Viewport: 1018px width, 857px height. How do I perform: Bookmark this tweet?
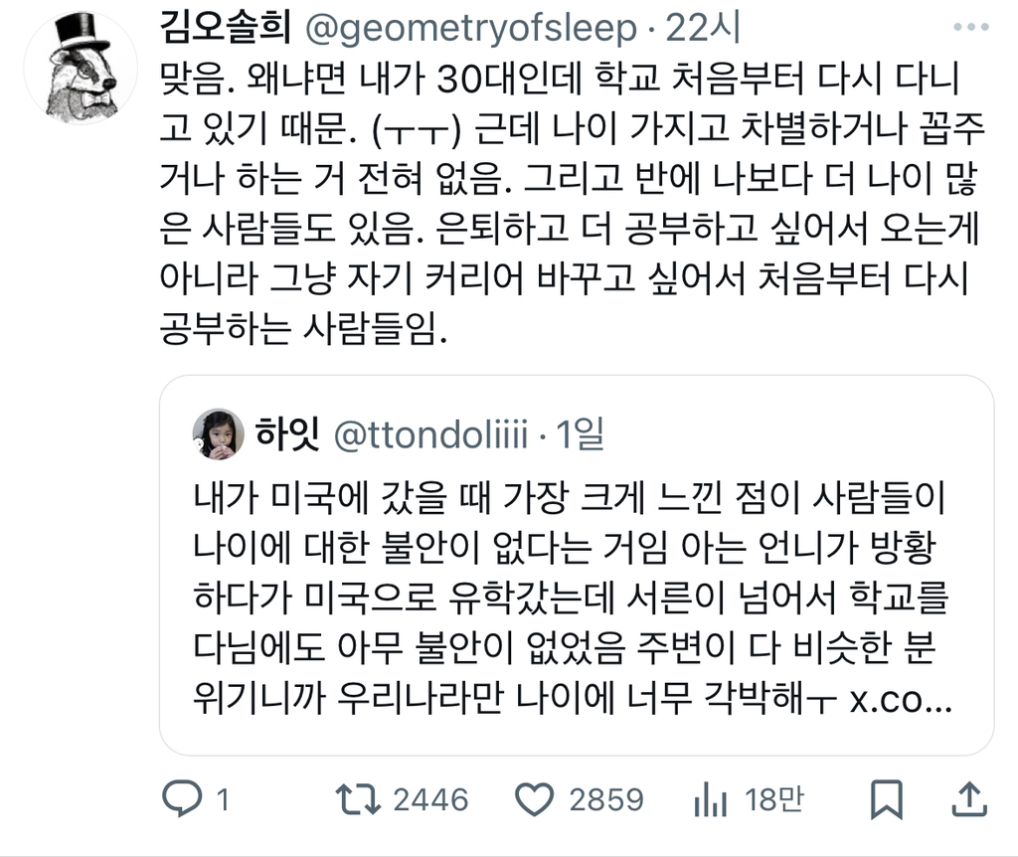coord(887,798)
